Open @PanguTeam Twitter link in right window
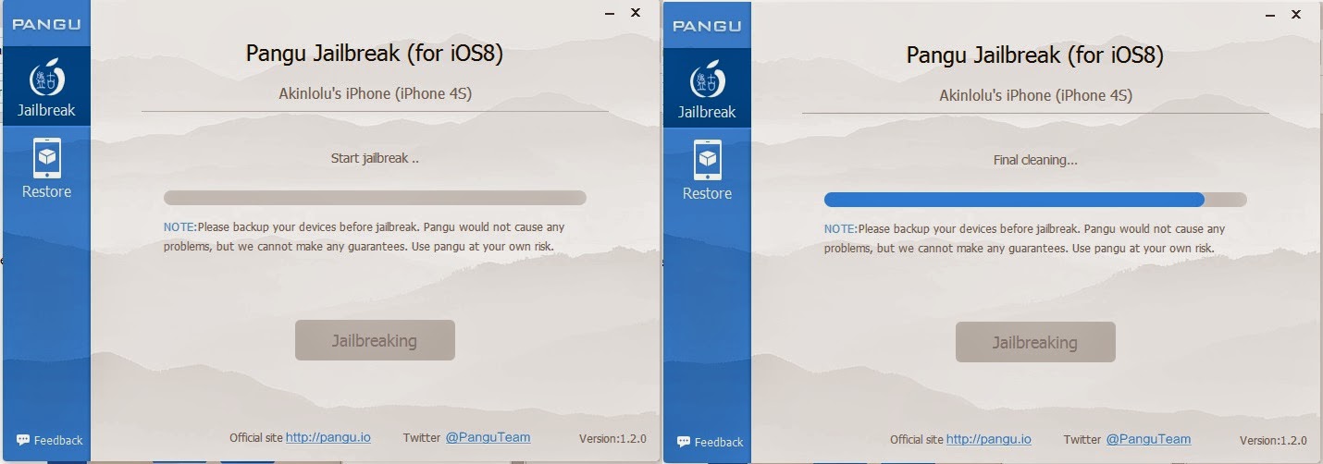The width and height of the screenshot is (1323, 464). [x=1148, y=439]
